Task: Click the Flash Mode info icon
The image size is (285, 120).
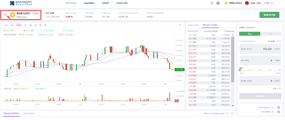Action: click(279, 107)
